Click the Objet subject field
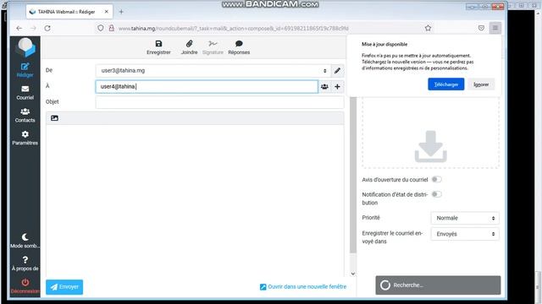The height and width of the screenshot is (304, 542). [x=219, y=102]
